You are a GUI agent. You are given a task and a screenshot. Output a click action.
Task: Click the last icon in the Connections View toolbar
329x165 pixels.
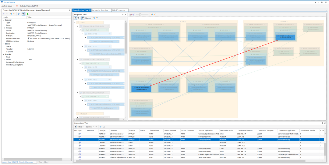(104, 127)
